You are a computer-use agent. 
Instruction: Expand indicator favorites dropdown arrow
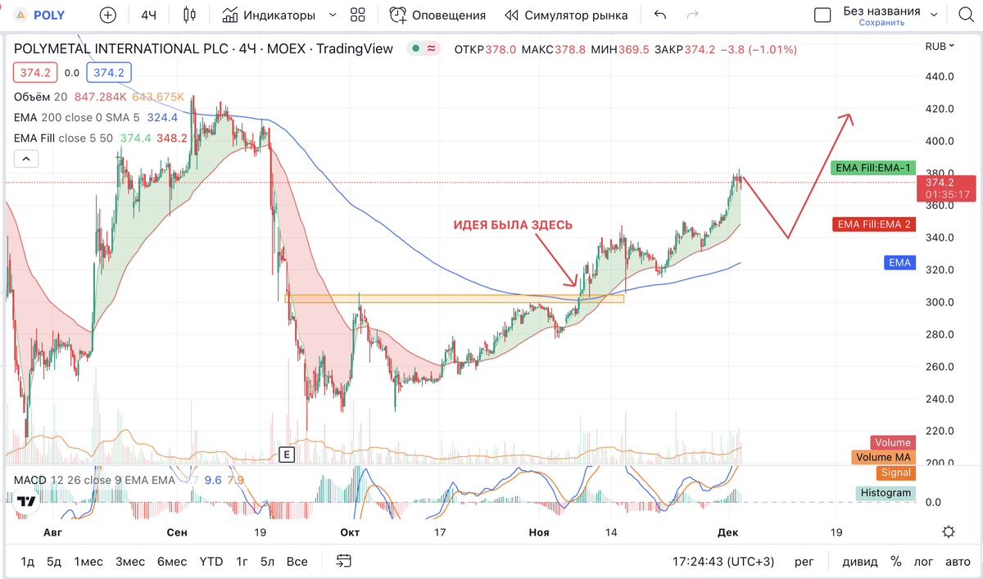[332, 16]
